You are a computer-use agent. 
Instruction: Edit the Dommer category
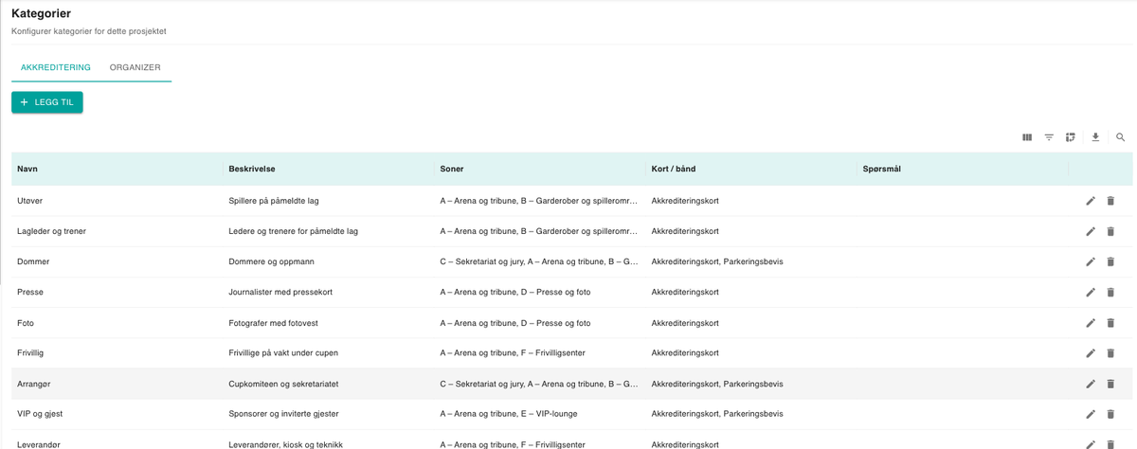point(1091,261)
